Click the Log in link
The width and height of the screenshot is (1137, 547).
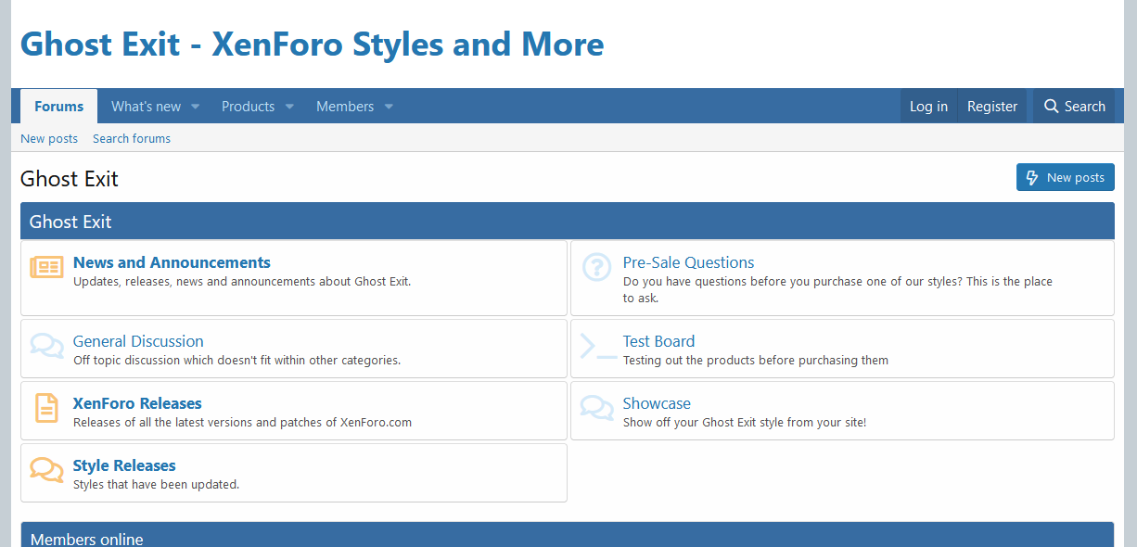(x=928, y=107)
